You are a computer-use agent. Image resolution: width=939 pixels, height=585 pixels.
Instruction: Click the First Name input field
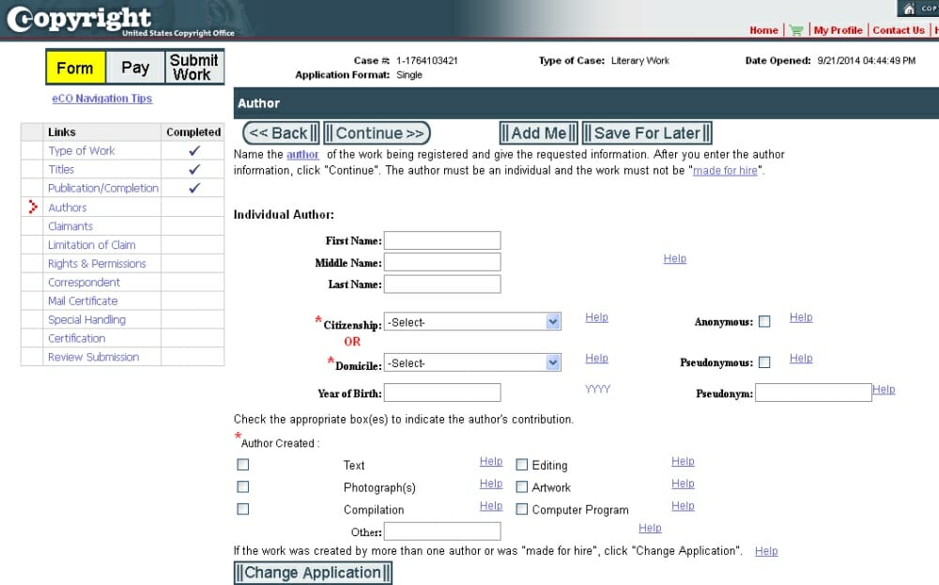click(442, 240)
